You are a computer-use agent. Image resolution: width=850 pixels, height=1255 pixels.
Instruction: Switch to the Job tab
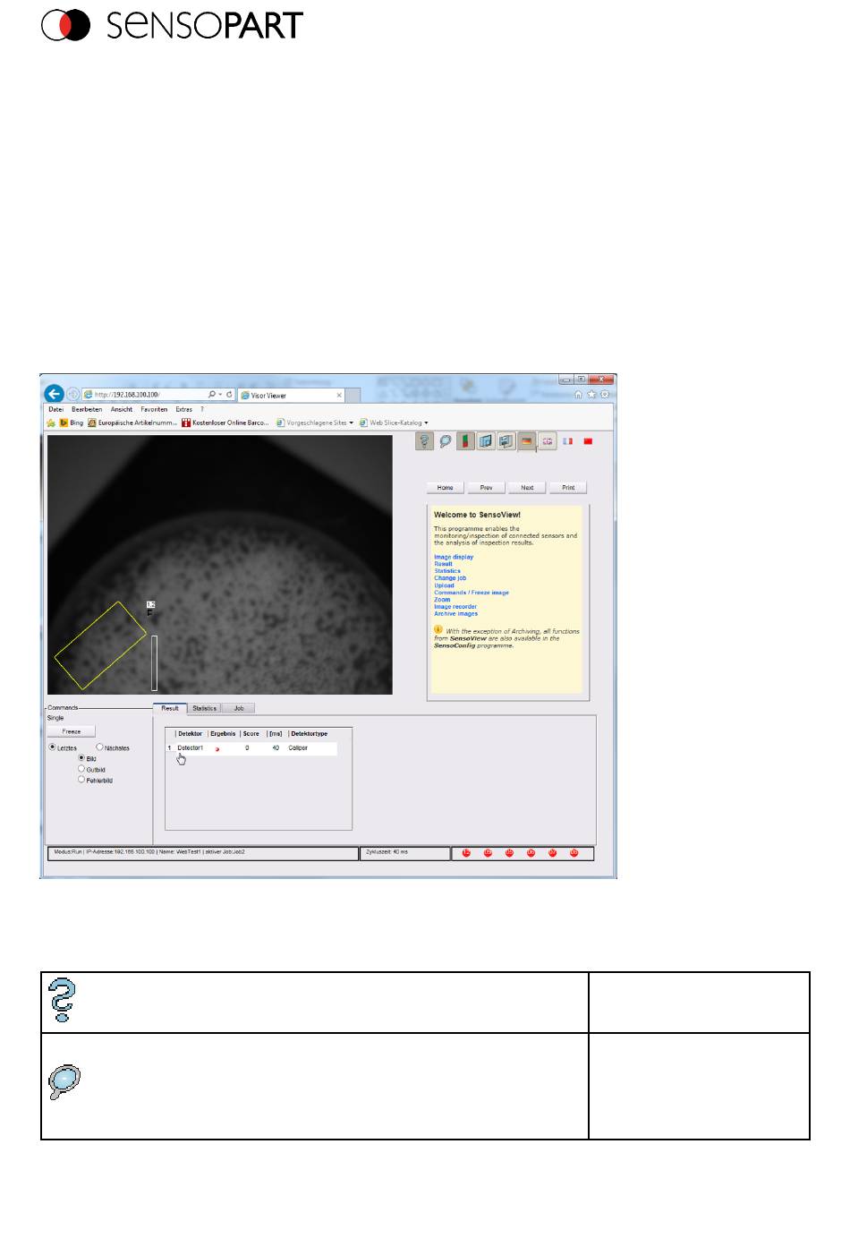239,708
